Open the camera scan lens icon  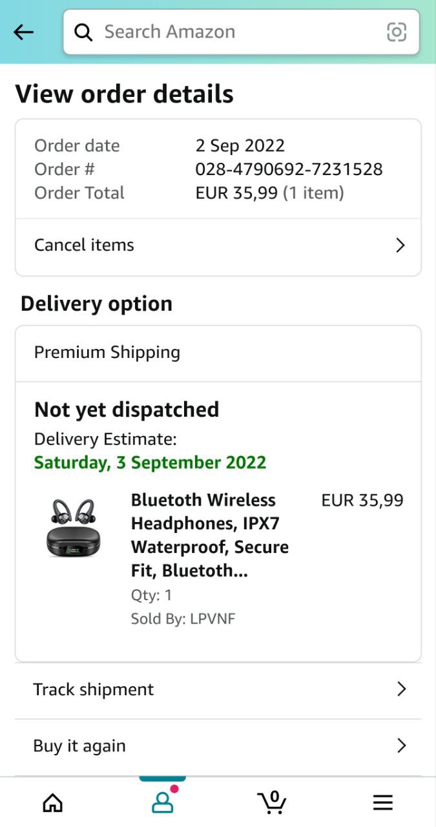[397, 32]
